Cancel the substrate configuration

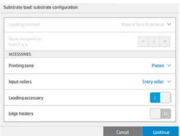122,132
